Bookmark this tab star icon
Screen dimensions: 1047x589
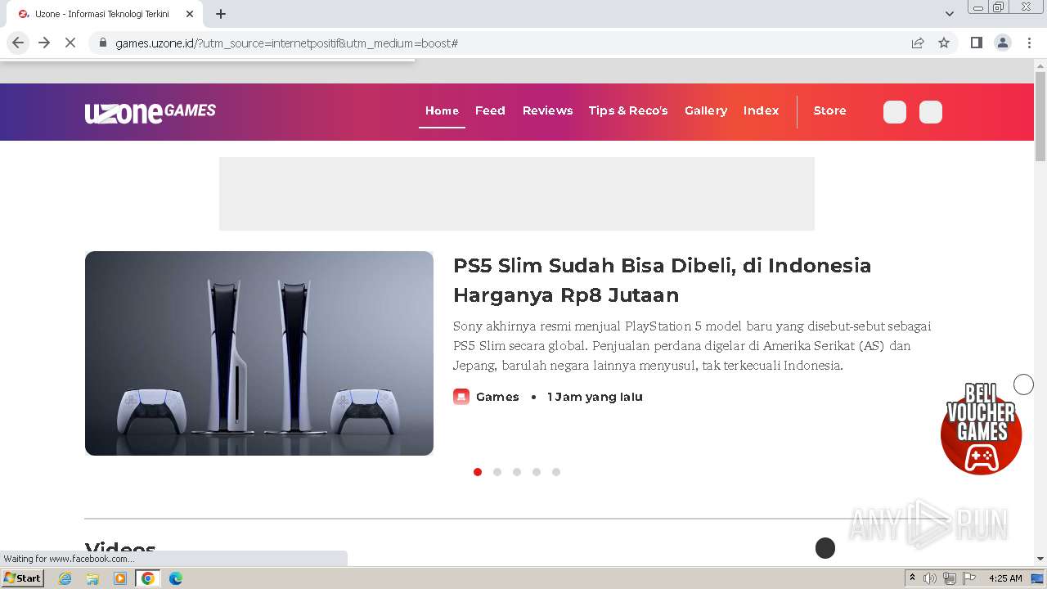944,43
